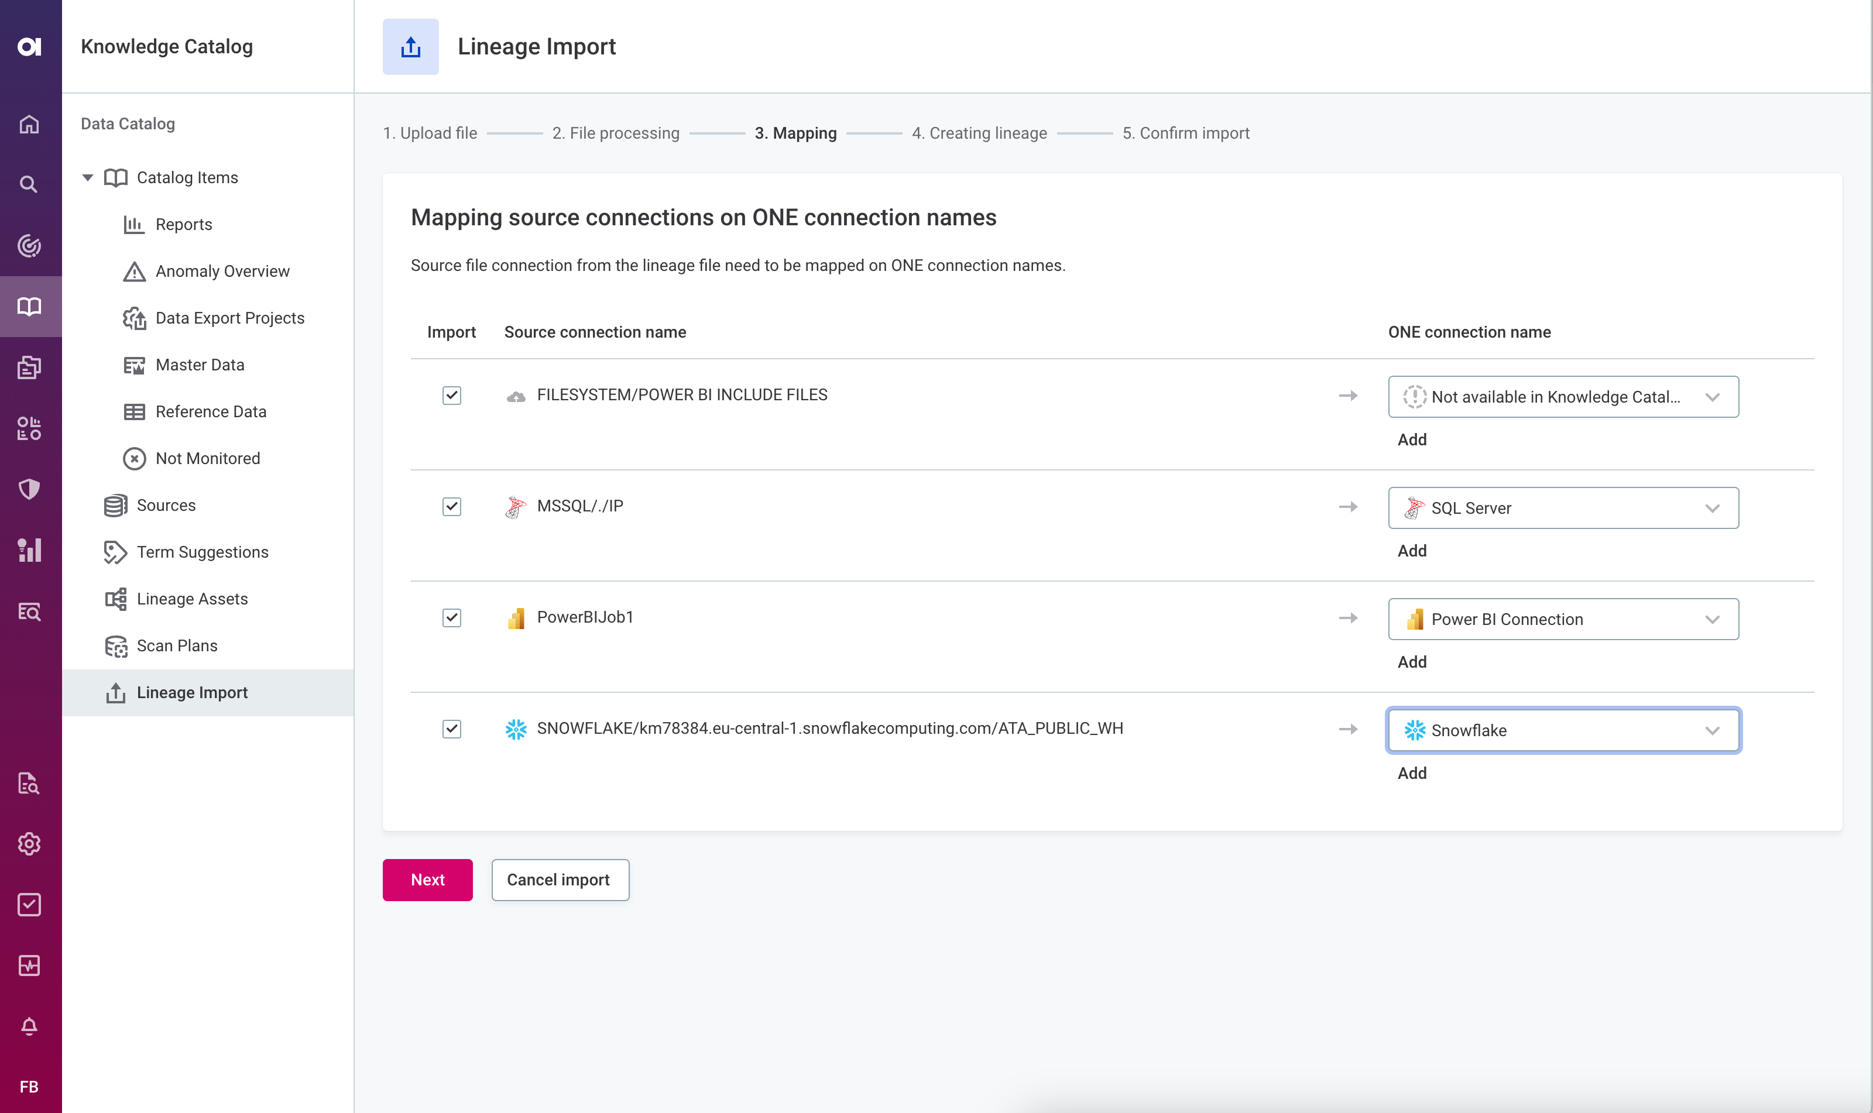The image size is (1873, 1113).
Task: Click the notifications bell icon
Action: tap(29, 1026)
